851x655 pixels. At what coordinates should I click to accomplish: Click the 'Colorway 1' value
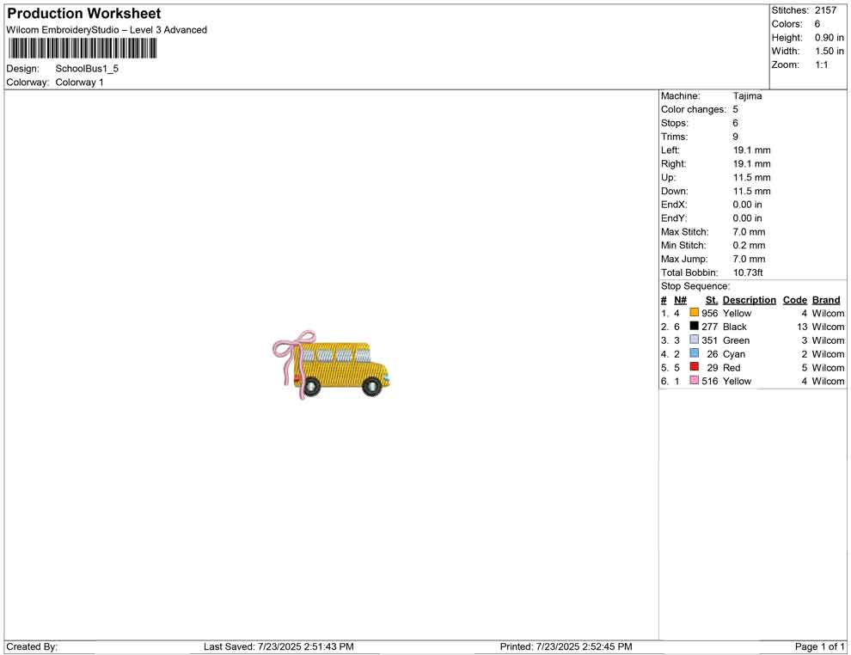pyautogui.click(x=79, y=82)
